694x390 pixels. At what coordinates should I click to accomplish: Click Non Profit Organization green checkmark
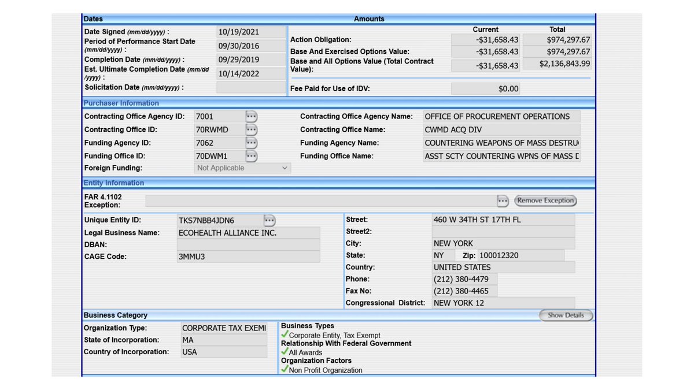pos(285,370)
